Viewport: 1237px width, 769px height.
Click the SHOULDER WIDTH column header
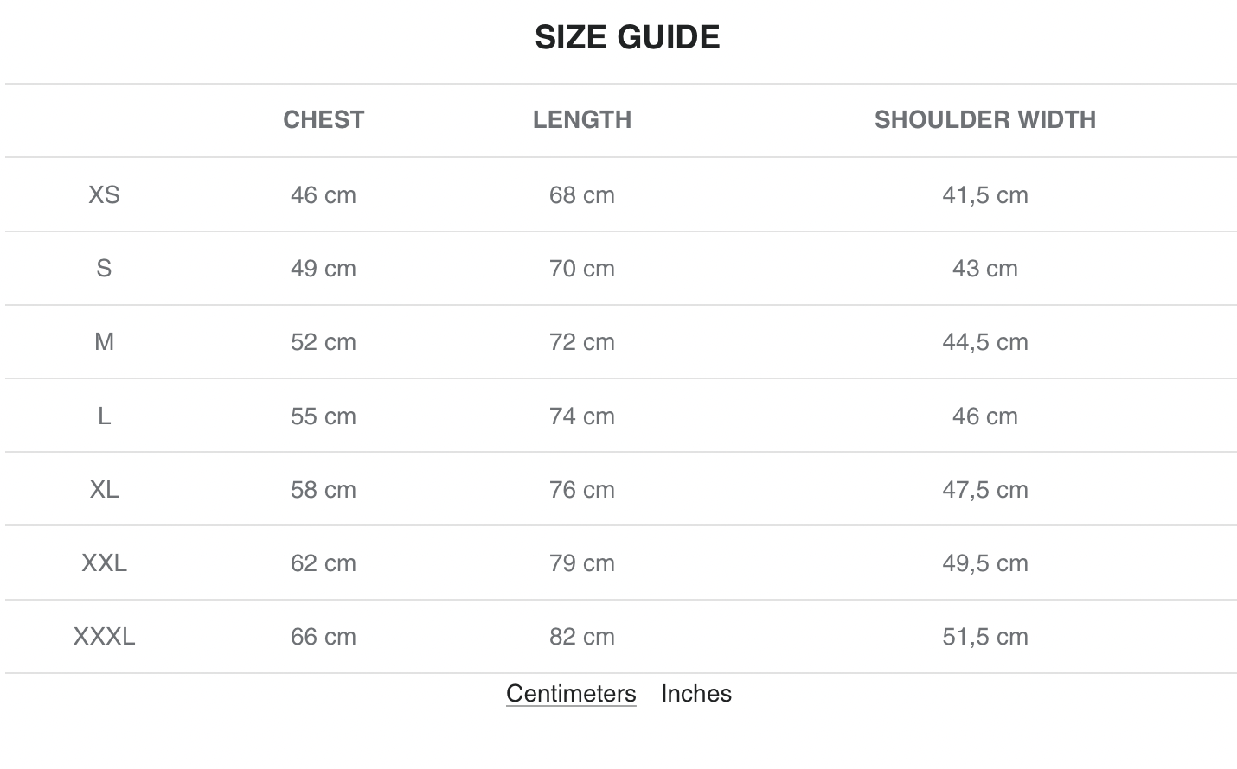(984, 119)
